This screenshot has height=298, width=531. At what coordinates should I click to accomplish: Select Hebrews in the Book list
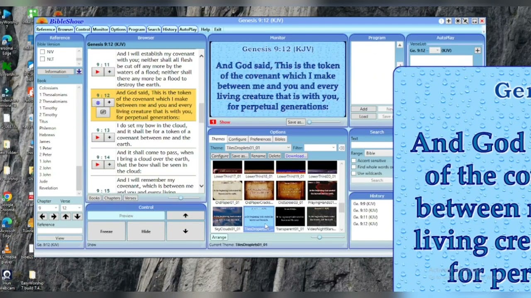pos(47,135)
